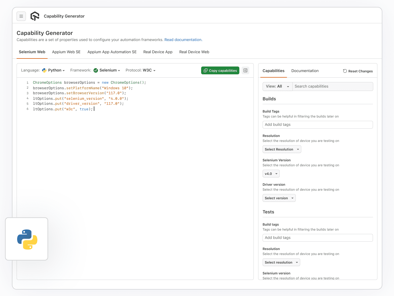Select the Capabilities panel tab

point(274,71)
